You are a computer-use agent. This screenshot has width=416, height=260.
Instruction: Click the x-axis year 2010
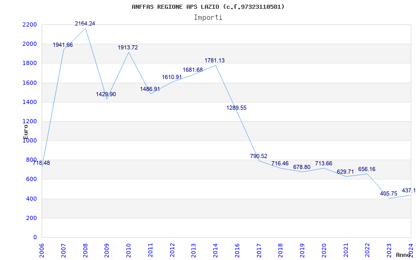(x=128, y=250)
